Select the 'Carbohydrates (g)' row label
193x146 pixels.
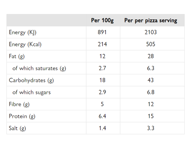pyautogui.click(x=31, y=80)
